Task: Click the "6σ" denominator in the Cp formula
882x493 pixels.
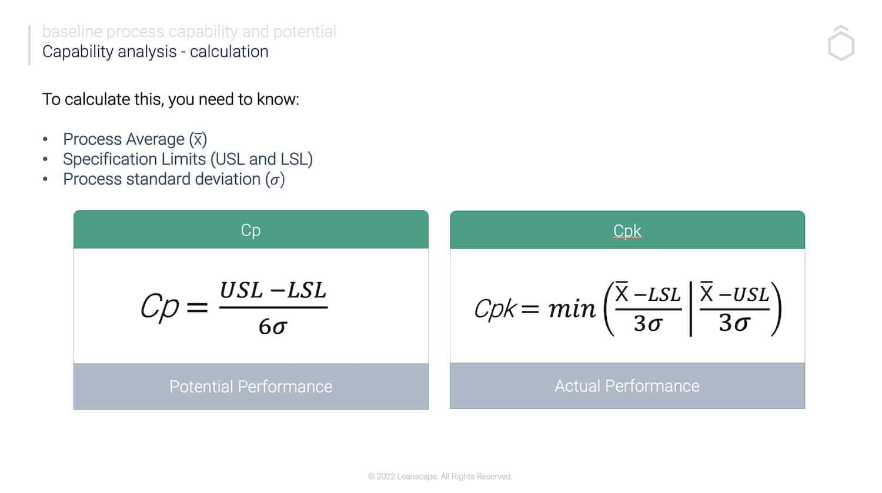Action: (x=272, y=327)
